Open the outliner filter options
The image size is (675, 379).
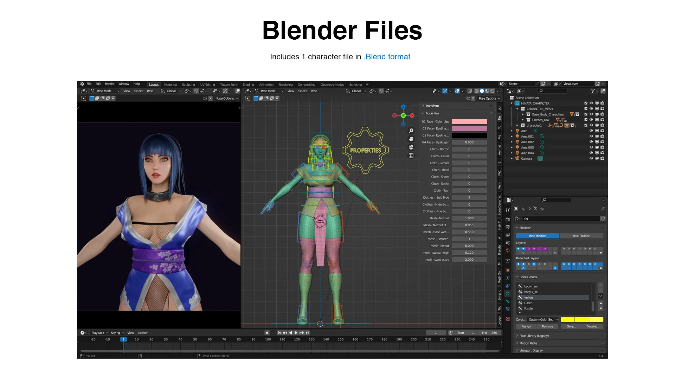593,91
